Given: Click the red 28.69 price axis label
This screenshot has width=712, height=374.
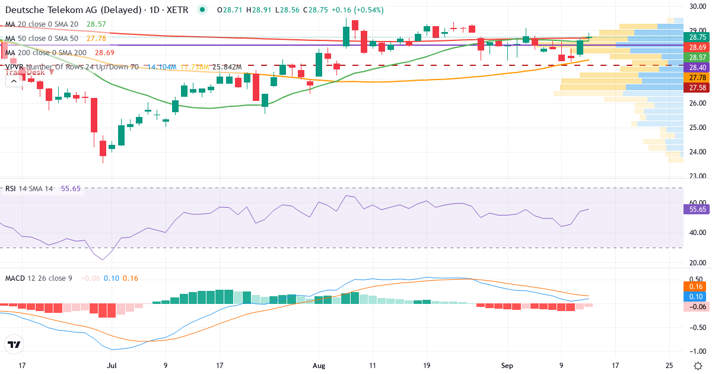Looking at the screenshot, I should click(697, 47).
